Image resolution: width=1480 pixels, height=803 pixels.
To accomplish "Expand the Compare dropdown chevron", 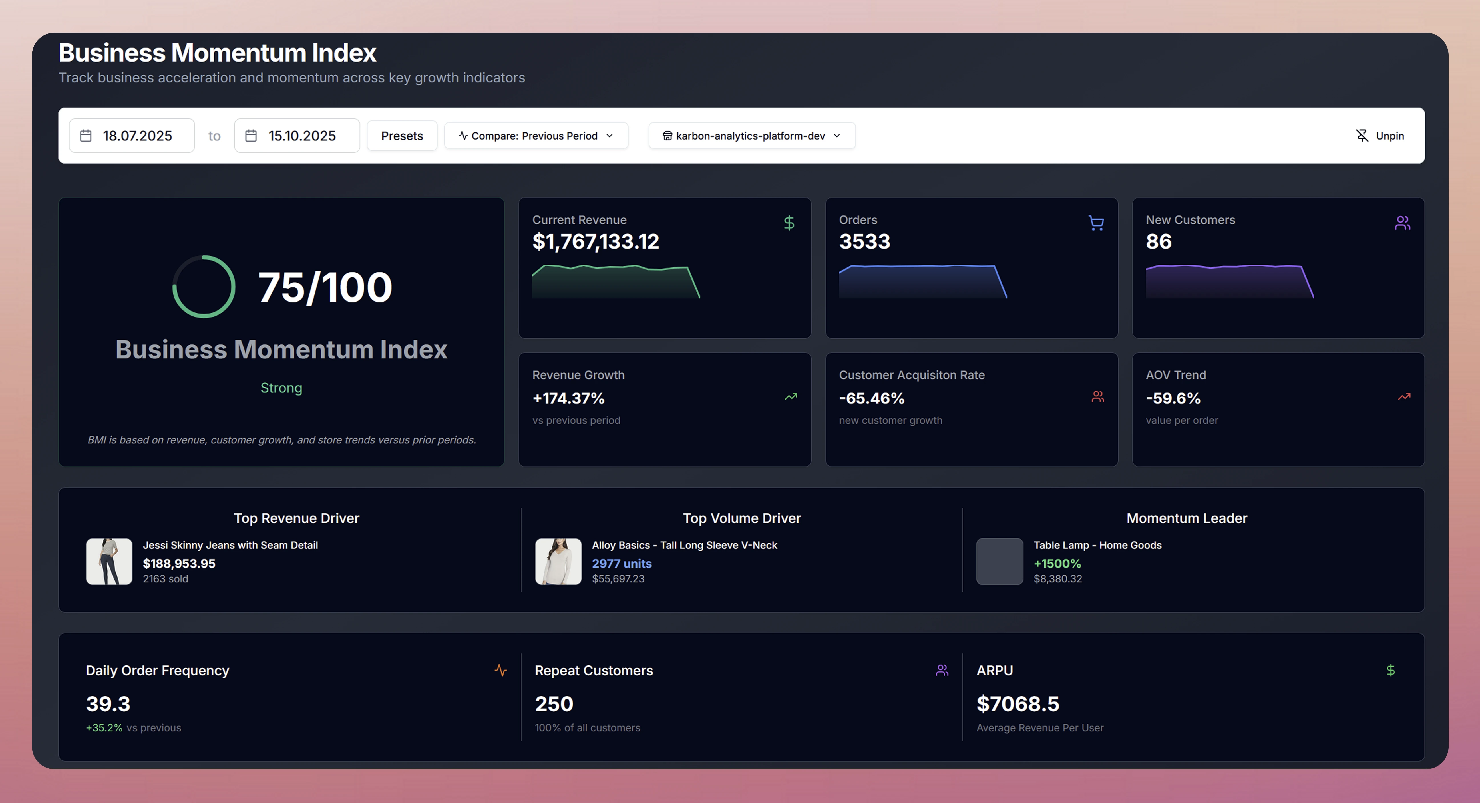I will click(x=610, y=136).
